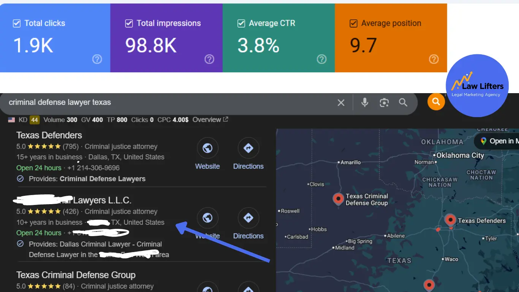Click the orange round search button
The image size is (519, 292).
(436, 102)
